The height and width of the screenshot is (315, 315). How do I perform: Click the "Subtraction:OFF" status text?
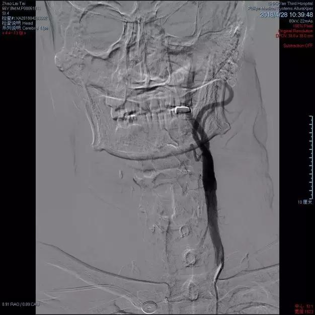(298, 46)
